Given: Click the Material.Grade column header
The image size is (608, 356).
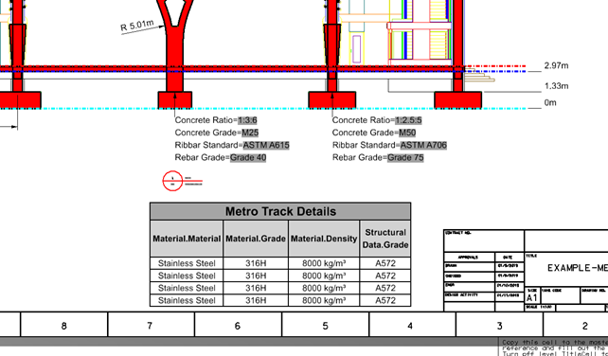Looking at the screenshot, I should point(256,239).
